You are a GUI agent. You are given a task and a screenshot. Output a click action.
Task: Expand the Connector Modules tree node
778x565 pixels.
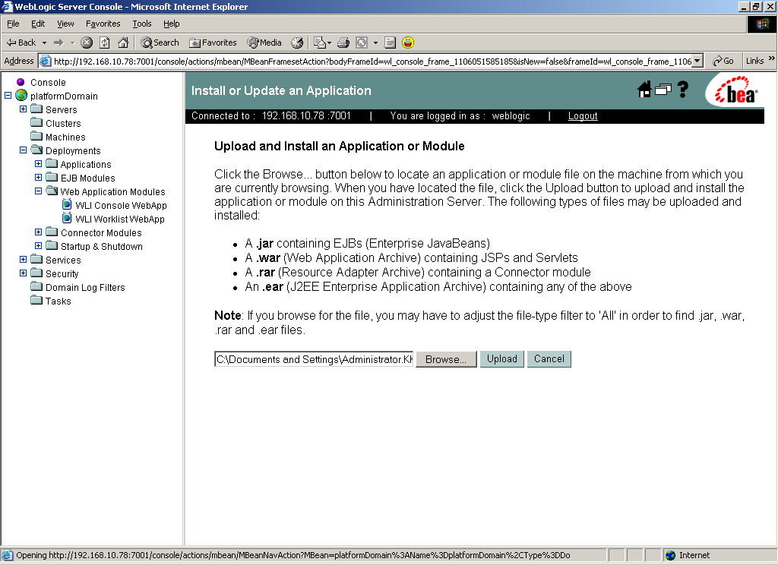38,232
